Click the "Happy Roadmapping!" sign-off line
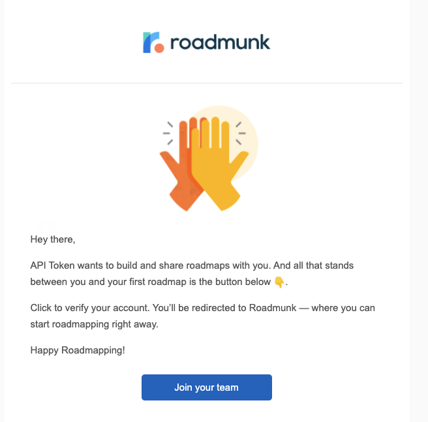Viewport: 428px width, 422px height. [78, 350]
